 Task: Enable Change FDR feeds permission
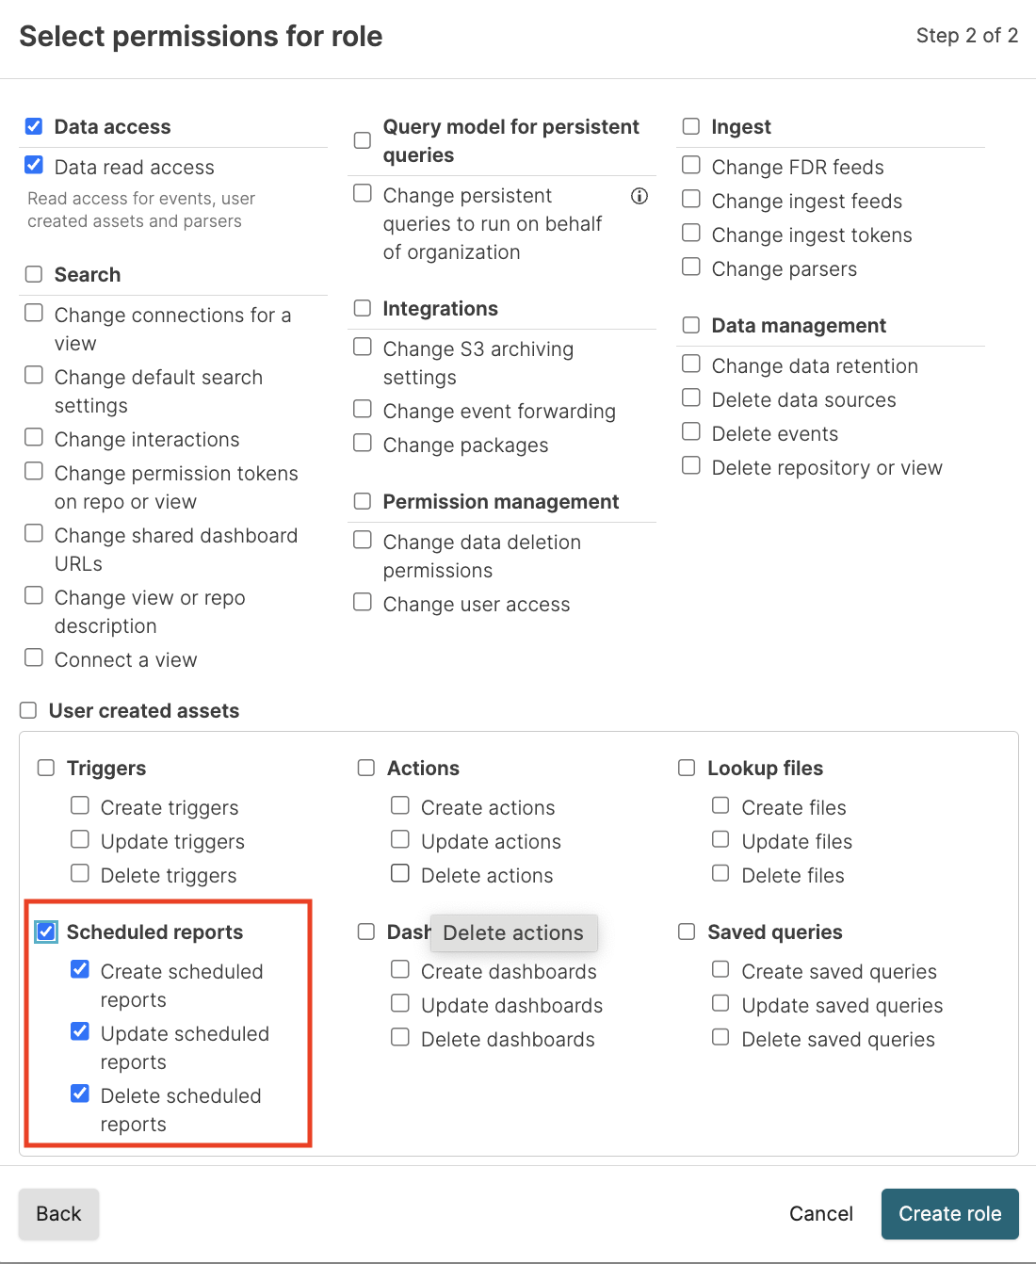pos(691,166)
